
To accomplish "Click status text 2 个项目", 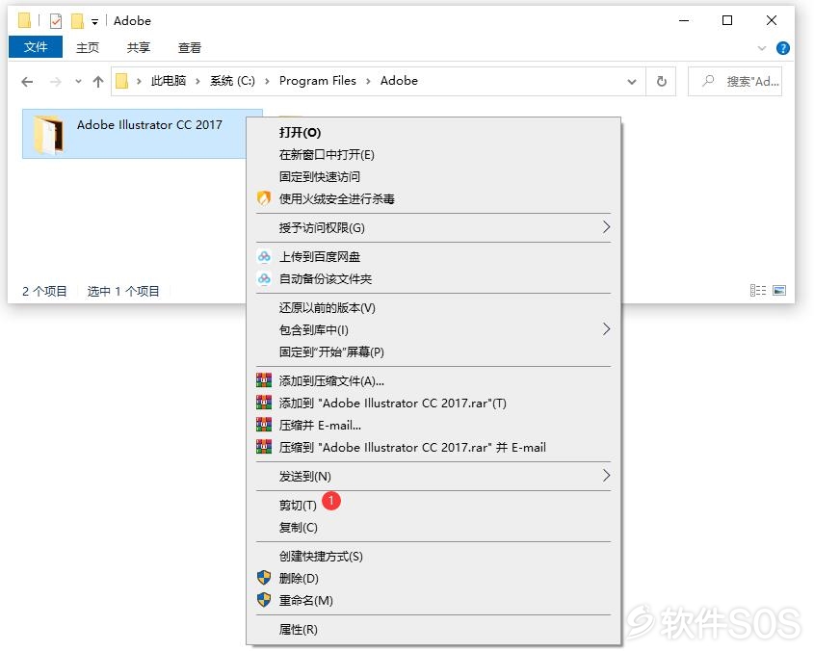I will click(x=44, y=291).
